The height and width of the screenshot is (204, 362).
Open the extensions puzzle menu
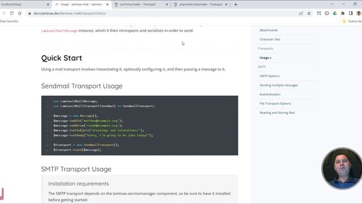pyautogui.click(x=343, y=14)
